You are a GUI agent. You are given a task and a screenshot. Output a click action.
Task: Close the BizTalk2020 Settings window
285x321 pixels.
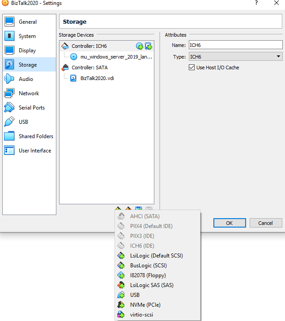pyautogui.click(x=276, y=3)
